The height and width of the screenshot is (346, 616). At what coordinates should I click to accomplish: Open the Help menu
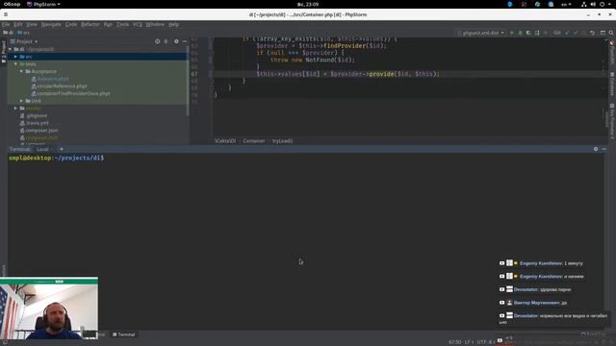(x=173, y=24)
